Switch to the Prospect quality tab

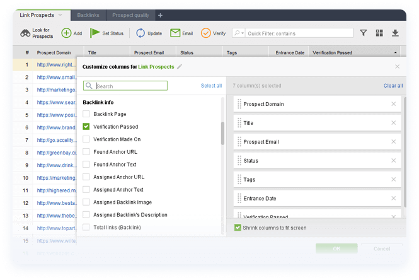click(x=131, y=15)
